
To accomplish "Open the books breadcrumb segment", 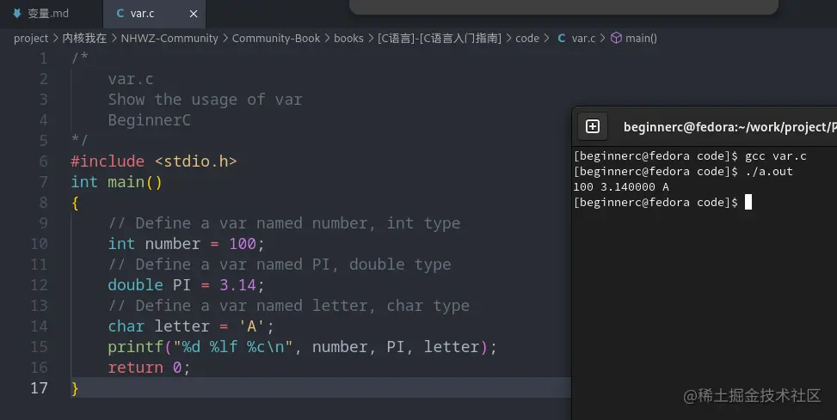I will tap(348, 39).
